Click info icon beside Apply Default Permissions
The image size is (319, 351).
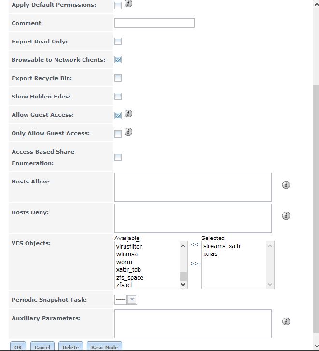pyautogui.click(x=128, y=4)
